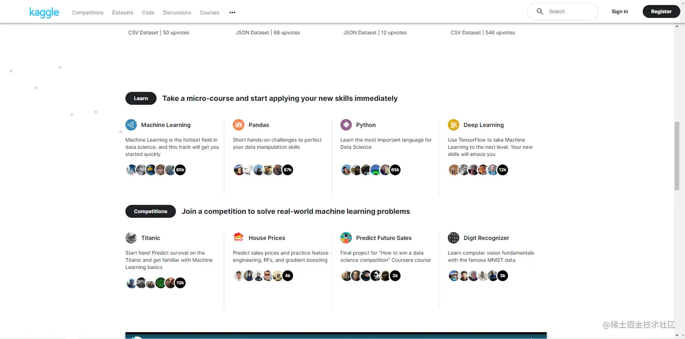Click 'Take a micro-course' heading text
Image resolution: width=685 pixels, height=339 pixels.
[280, 99]
